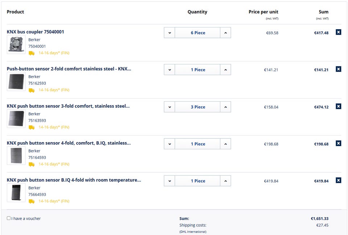This screenshot has height=235, width=348.
Task: Remove the 4-fold B.IQ comfort sensor item
Action: (x=338, y=143)
